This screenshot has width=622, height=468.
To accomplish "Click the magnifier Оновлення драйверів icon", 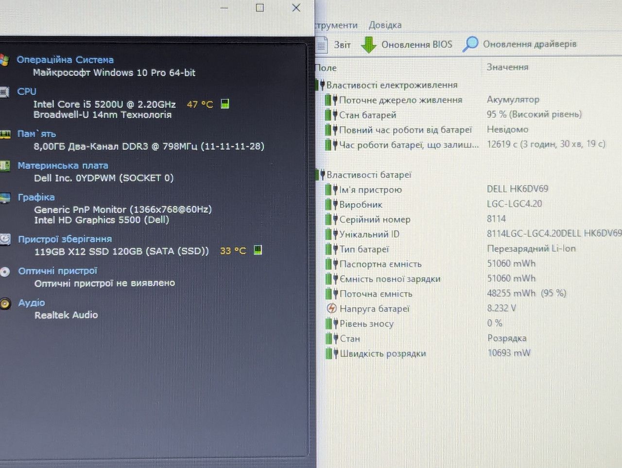I will [470, 44].
